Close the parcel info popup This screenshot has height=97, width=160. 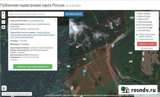click(x=55, y=20)
